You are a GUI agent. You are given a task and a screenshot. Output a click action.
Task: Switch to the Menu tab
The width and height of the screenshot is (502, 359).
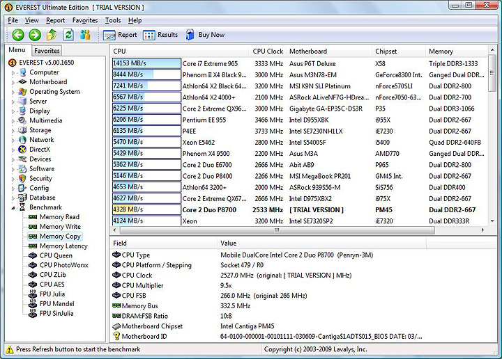[x=17, y=50]
